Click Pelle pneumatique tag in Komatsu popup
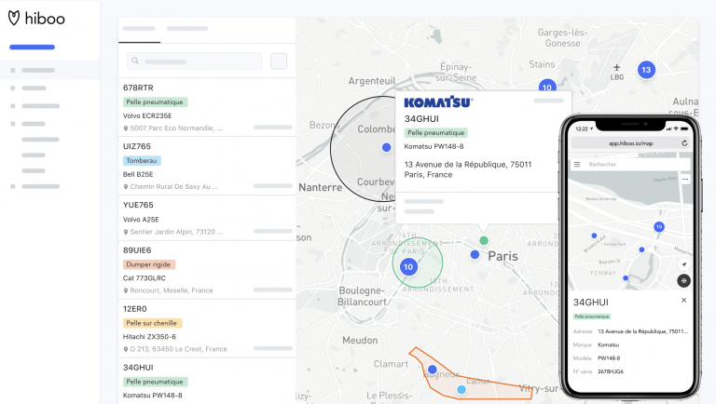The width and height of the screenshot is (716, 404). coord(435,133)
